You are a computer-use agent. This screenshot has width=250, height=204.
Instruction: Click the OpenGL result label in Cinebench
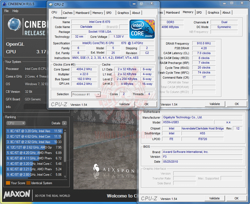tap(15, 44)
